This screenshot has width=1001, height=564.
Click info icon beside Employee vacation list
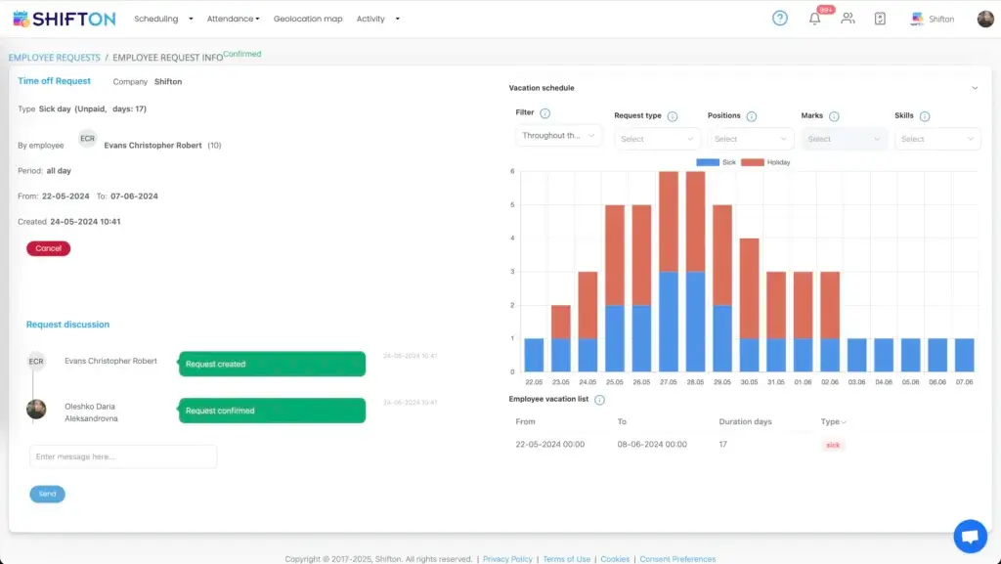599,400
